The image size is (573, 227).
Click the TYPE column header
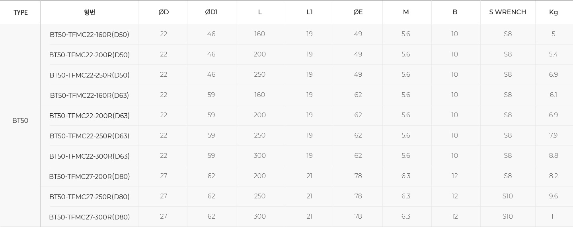click(20, 12)
